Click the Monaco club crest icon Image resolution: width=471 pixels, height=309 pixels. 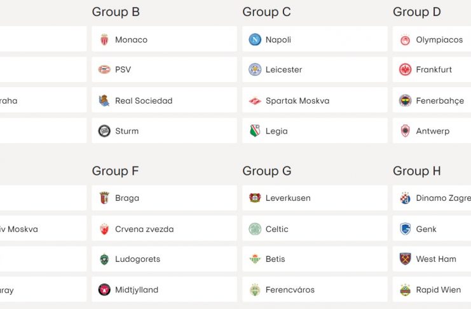tap(104, 39)
